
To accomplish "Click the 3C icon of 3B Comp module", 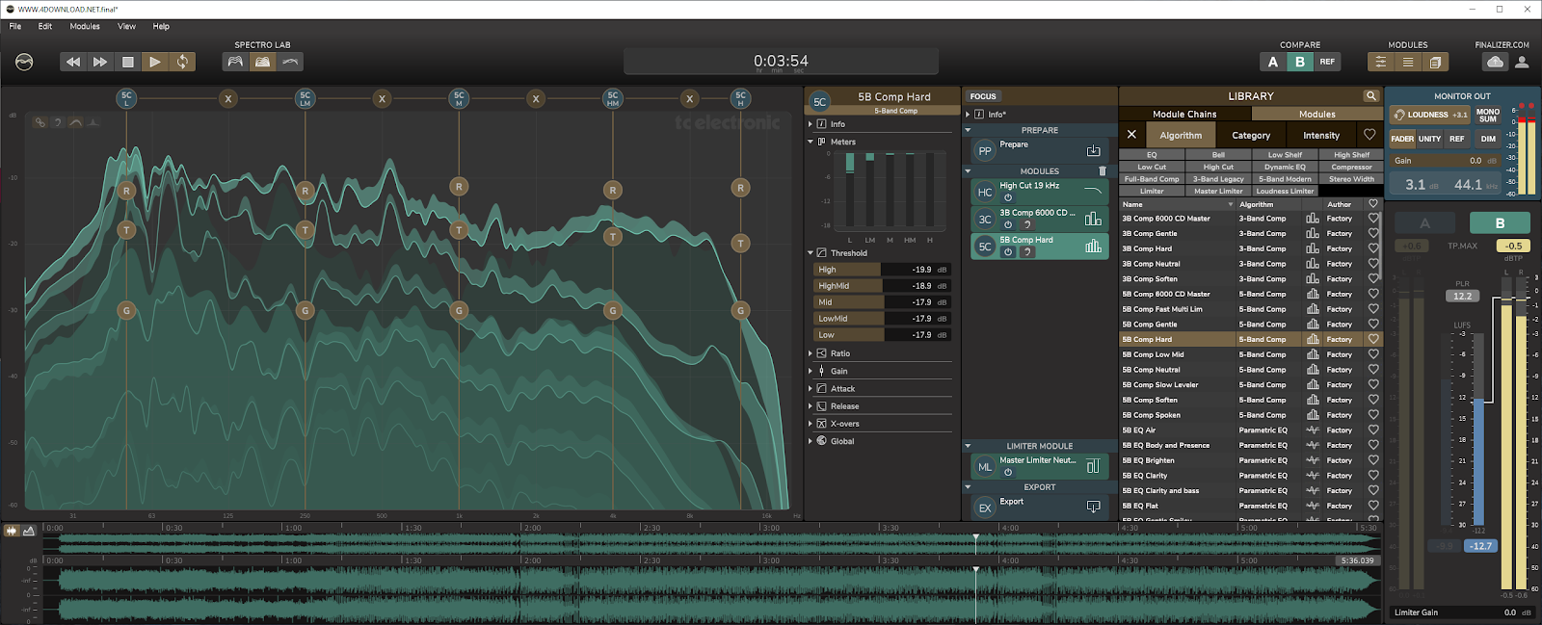I will [x=985, y=220].
